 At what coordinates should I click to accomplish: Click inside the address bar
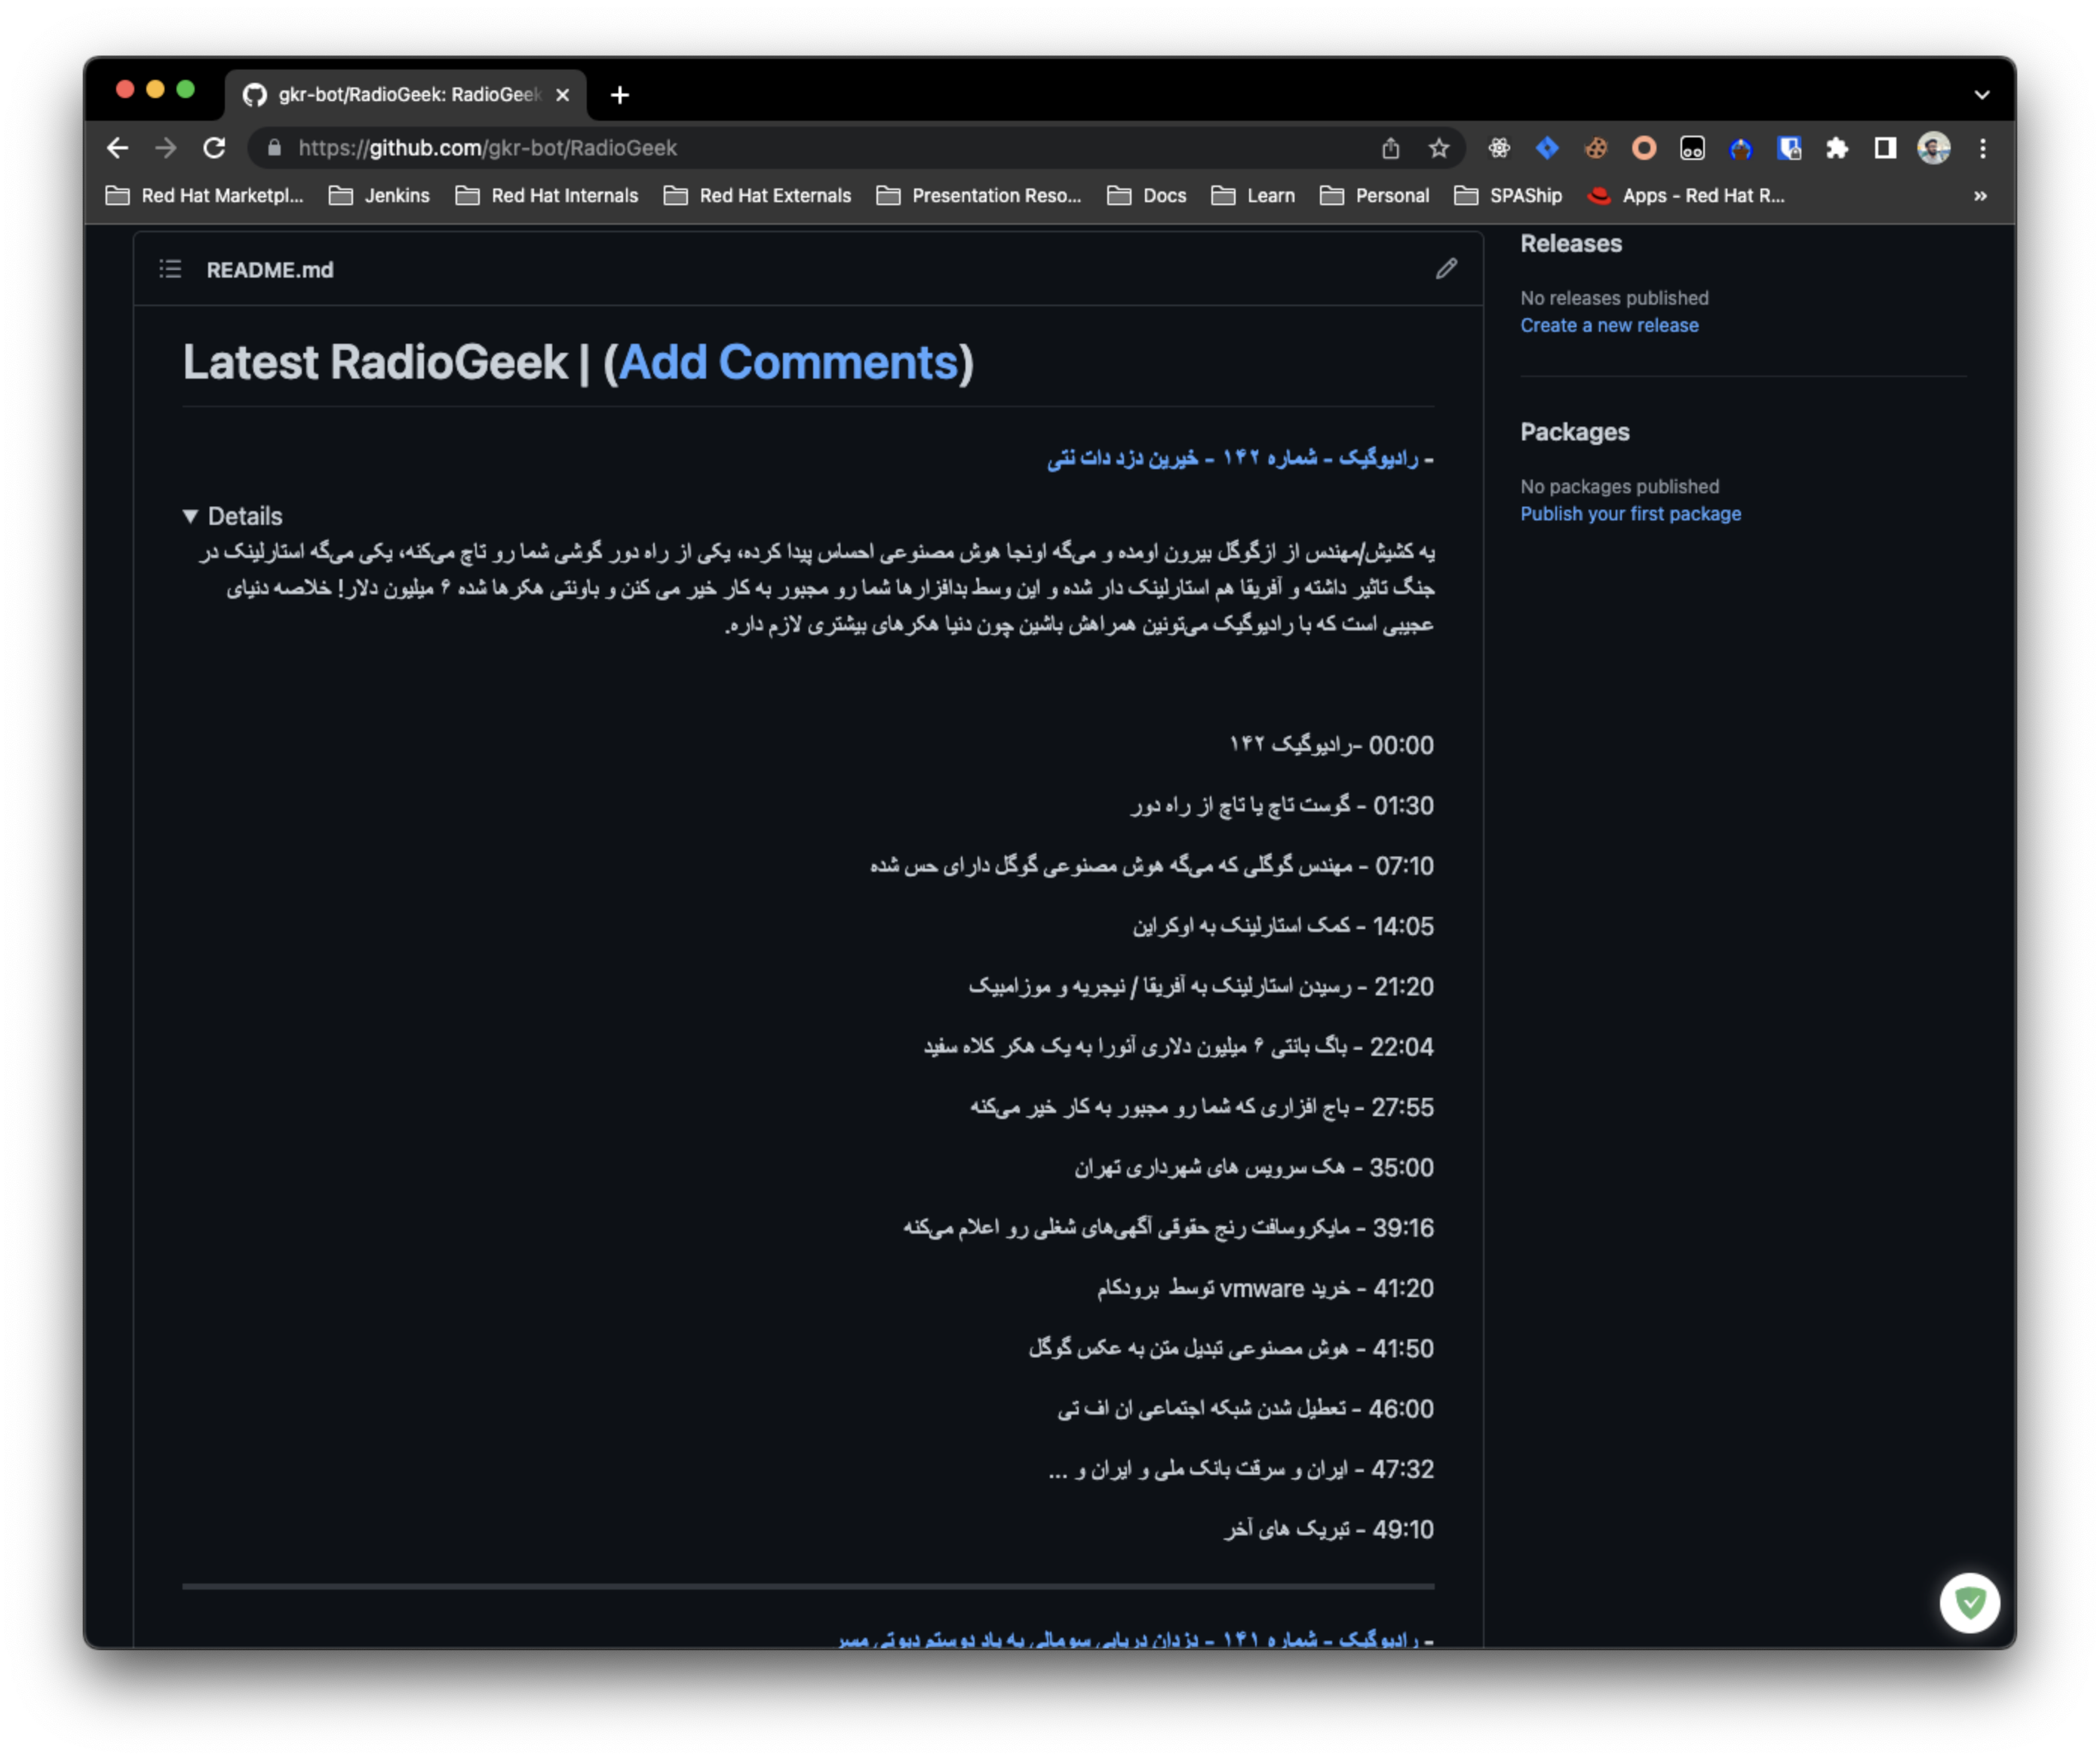pos(700,148)
